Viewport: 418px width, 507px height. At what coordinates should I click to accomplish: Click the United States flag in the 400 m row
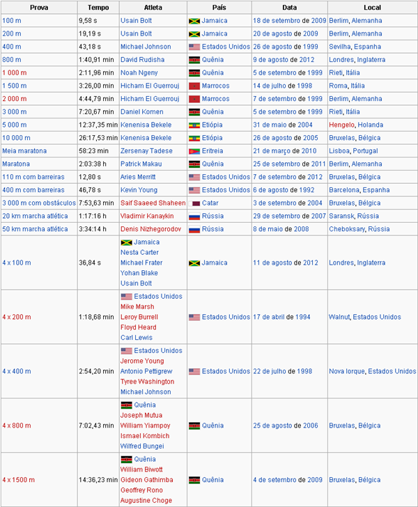194,47
